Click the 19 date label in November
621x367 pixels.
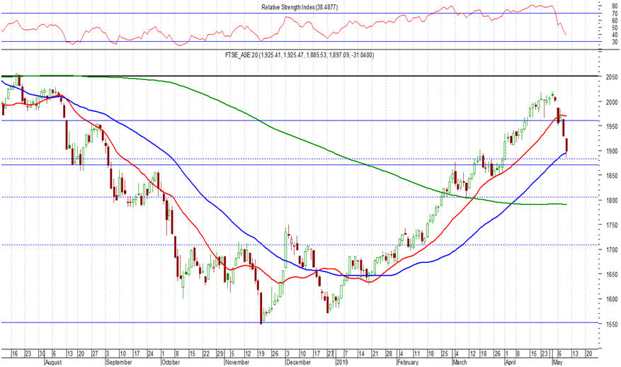[261, 353]
